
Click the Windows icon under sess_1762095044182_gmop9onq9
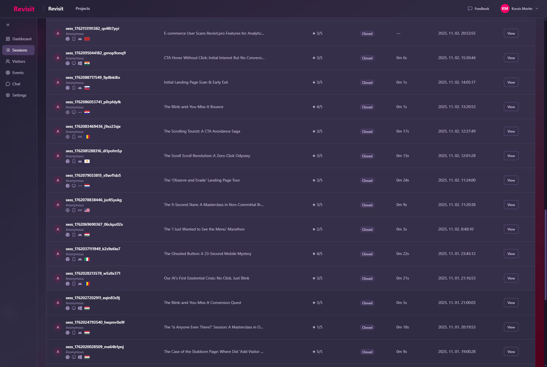click(x=80, y=63)
